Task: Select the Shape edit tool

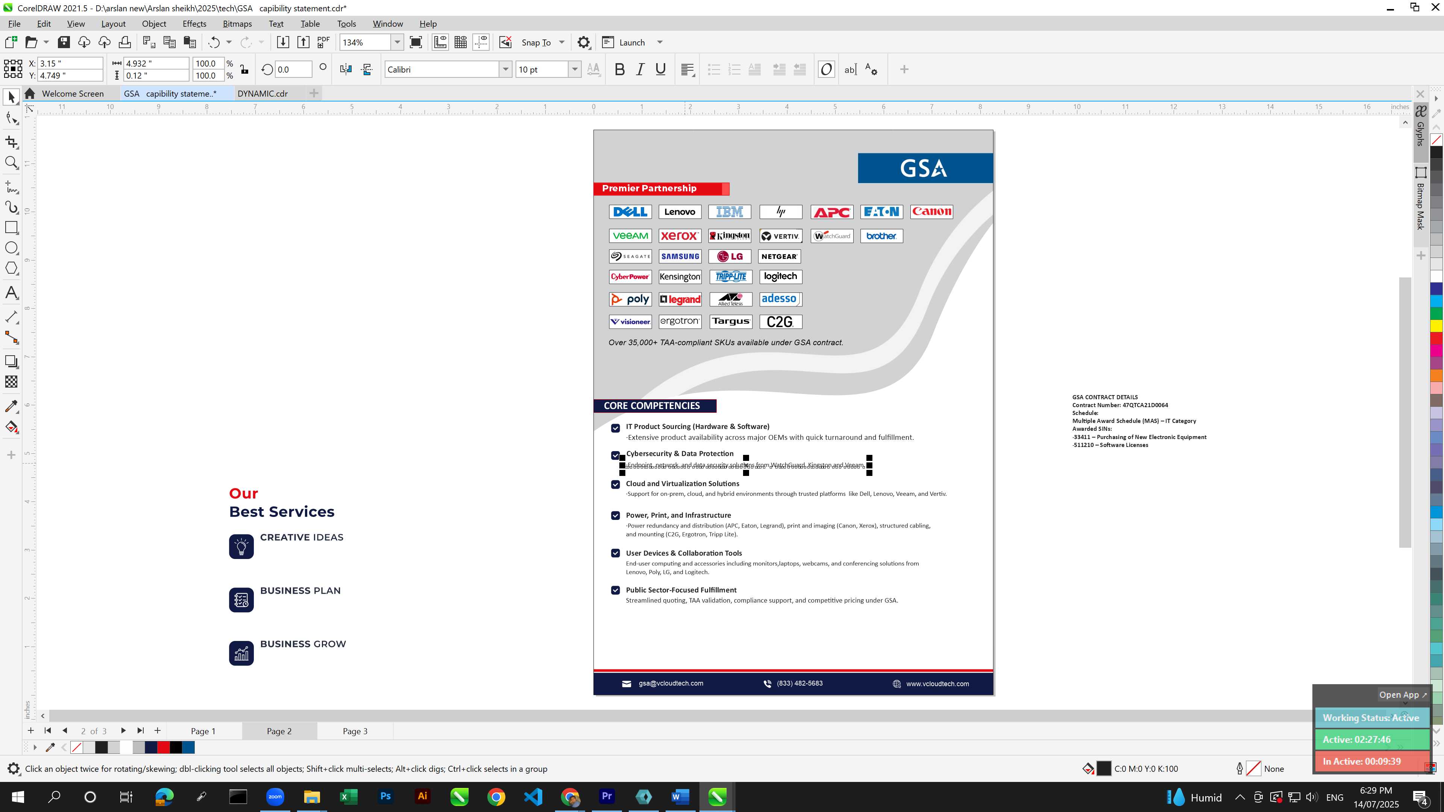Action: (11, 118)
